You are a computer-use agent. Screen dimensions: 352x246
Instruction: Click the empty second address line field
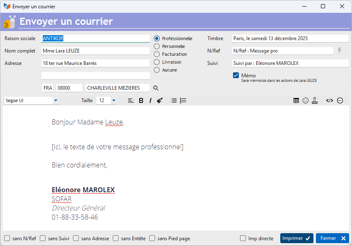tap(95, 76)
